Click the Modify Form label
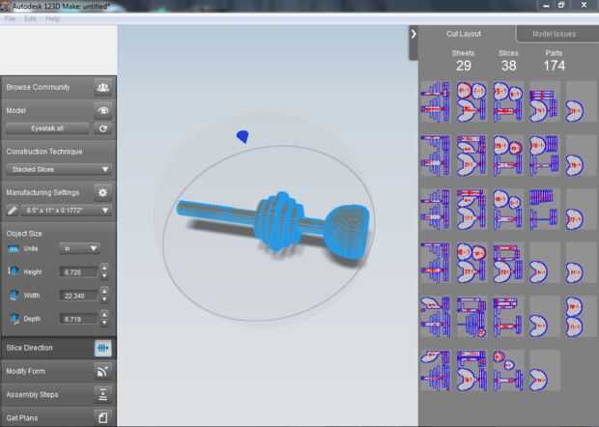Screen dimensions: 599x427 coord(25,371)
